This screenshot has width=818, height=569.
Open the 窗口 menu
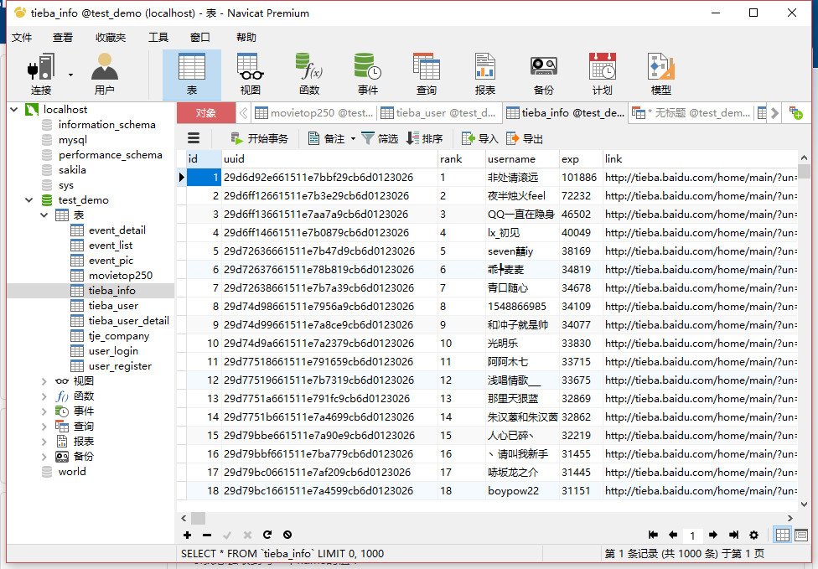199,38
